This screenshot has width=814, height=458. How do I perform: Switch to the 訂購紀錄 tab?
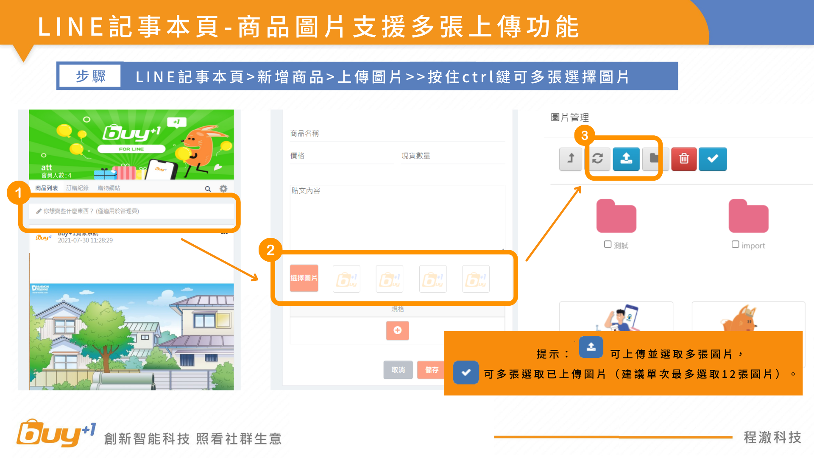coord(77,188)
